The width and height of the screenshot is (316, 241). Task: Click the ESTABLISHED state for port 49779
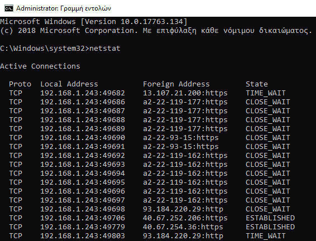pyautogui.click(x=270, y=227)
